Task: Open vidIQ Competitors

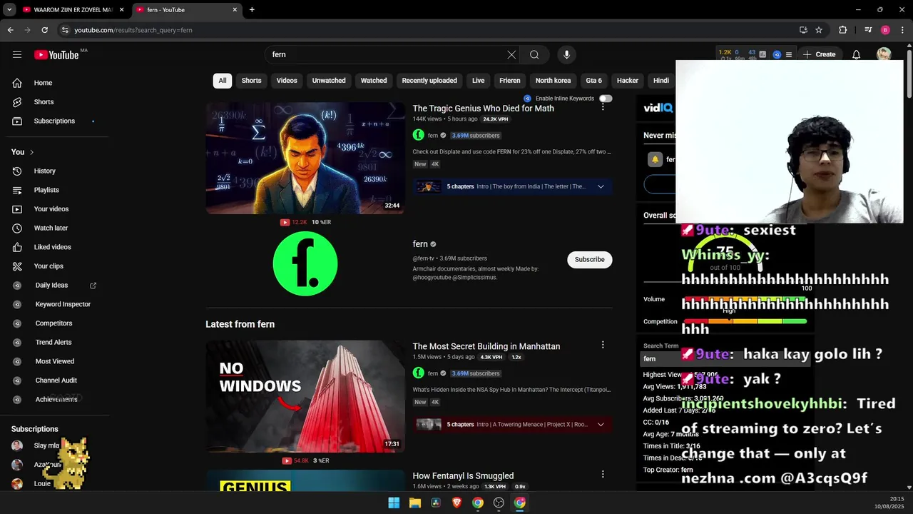Action: 55,323
